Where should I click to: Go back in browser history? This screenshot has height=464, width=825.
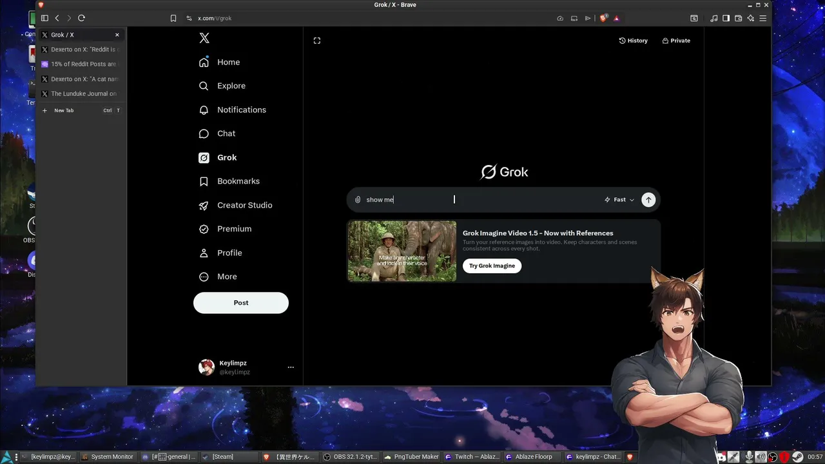coord(57,18)
